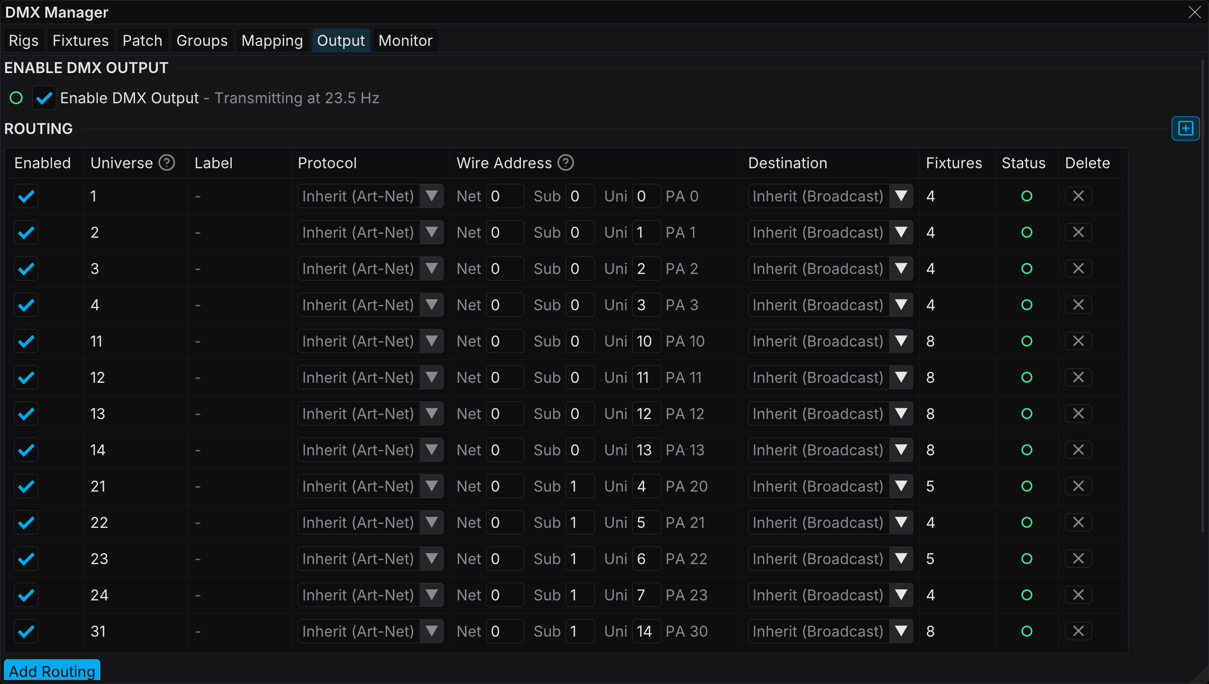Click Uni field for universe 11
The width and height of the screenshot is (1209, 684).
[646, 341]
